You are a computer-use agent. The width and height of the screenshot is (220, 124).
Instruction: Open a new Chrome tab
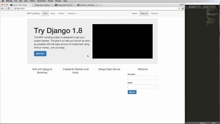coord(101,5)
